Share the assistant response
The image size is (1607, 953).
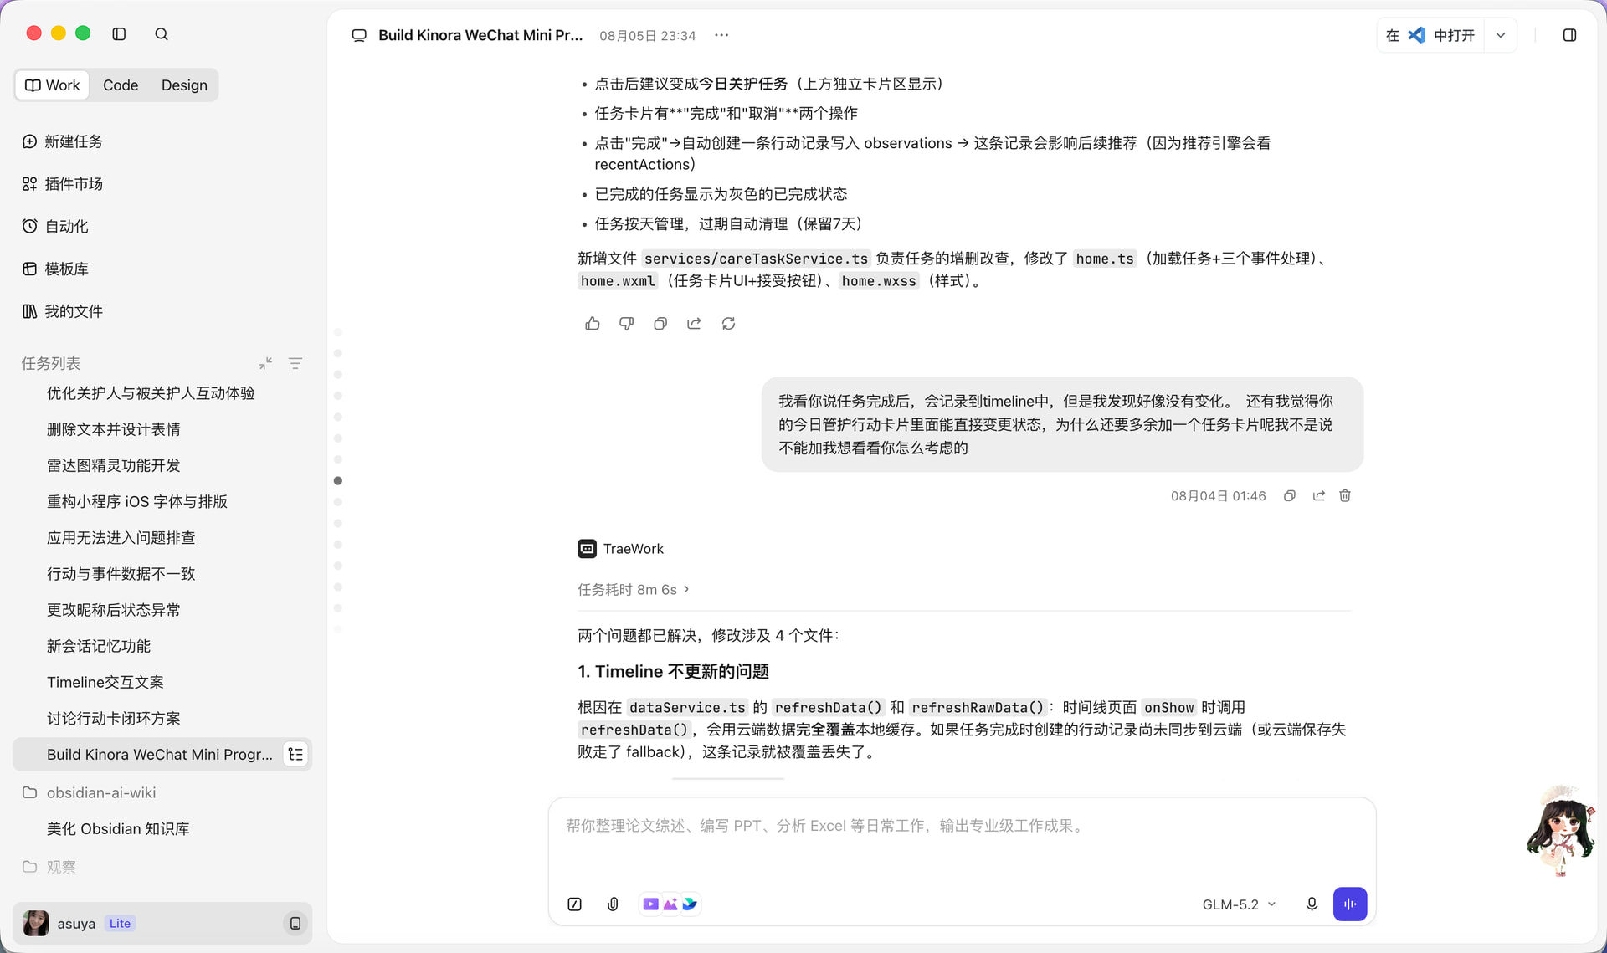694,324
